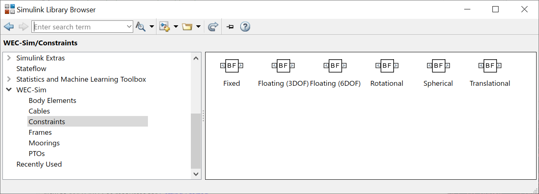Image resolution: width=539 pixels, height=194 pixels.
Task: Click the tree scrollbar down arrow
Action: [x=196, y=174]
